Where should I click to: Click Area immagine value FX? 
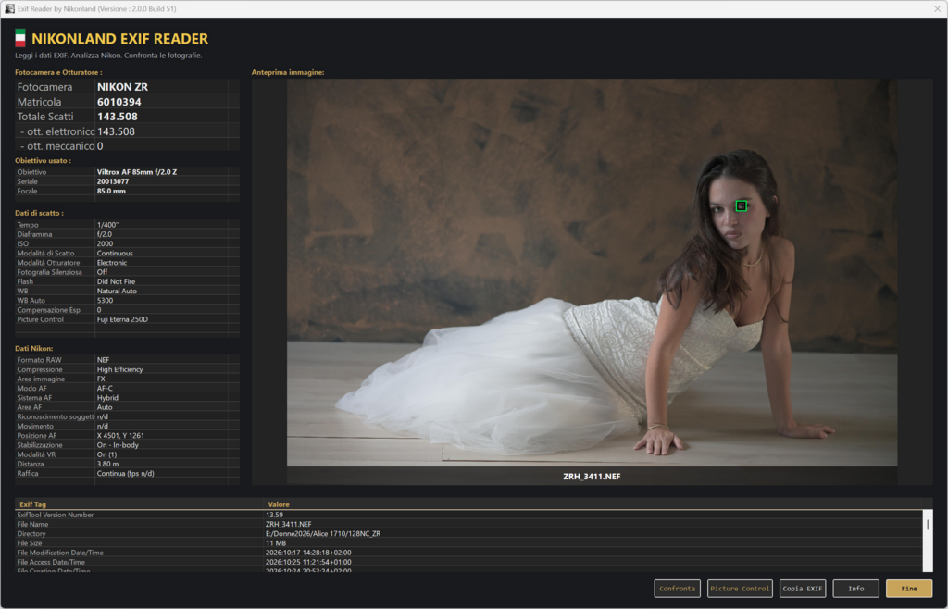pyautogui.click(x=101, y=379)
